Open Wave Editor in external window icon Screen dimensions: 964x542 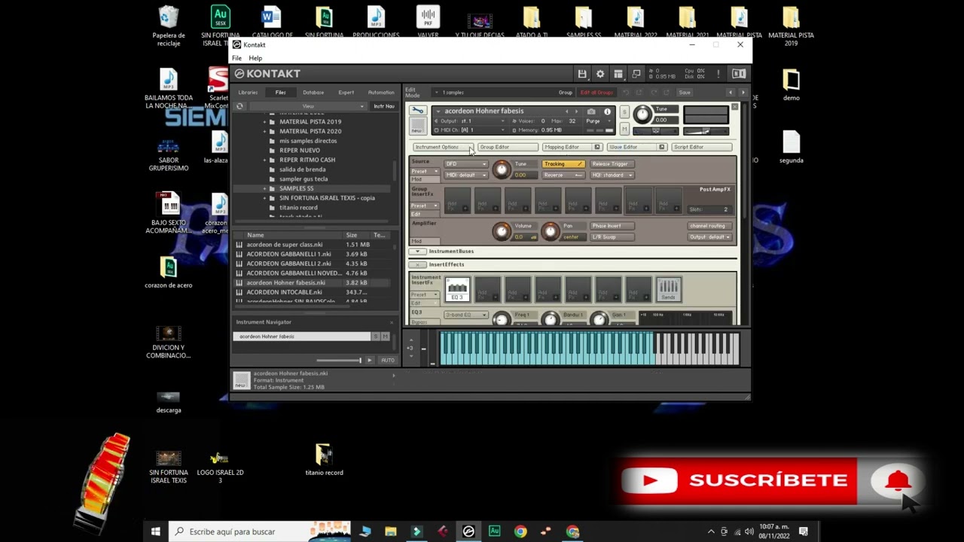(662, 147)
